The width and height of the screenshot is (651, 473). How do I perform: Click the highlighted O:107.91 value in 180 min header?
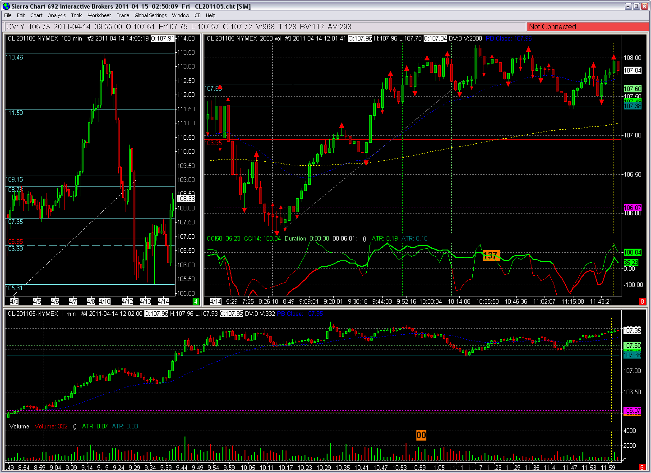(162, 38)
